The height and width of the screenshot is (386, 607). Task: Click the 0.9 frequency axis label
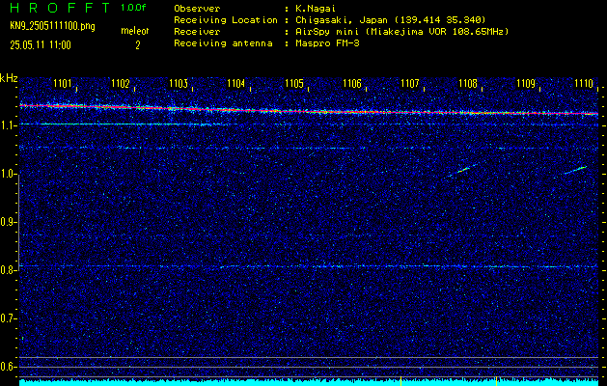7,222
